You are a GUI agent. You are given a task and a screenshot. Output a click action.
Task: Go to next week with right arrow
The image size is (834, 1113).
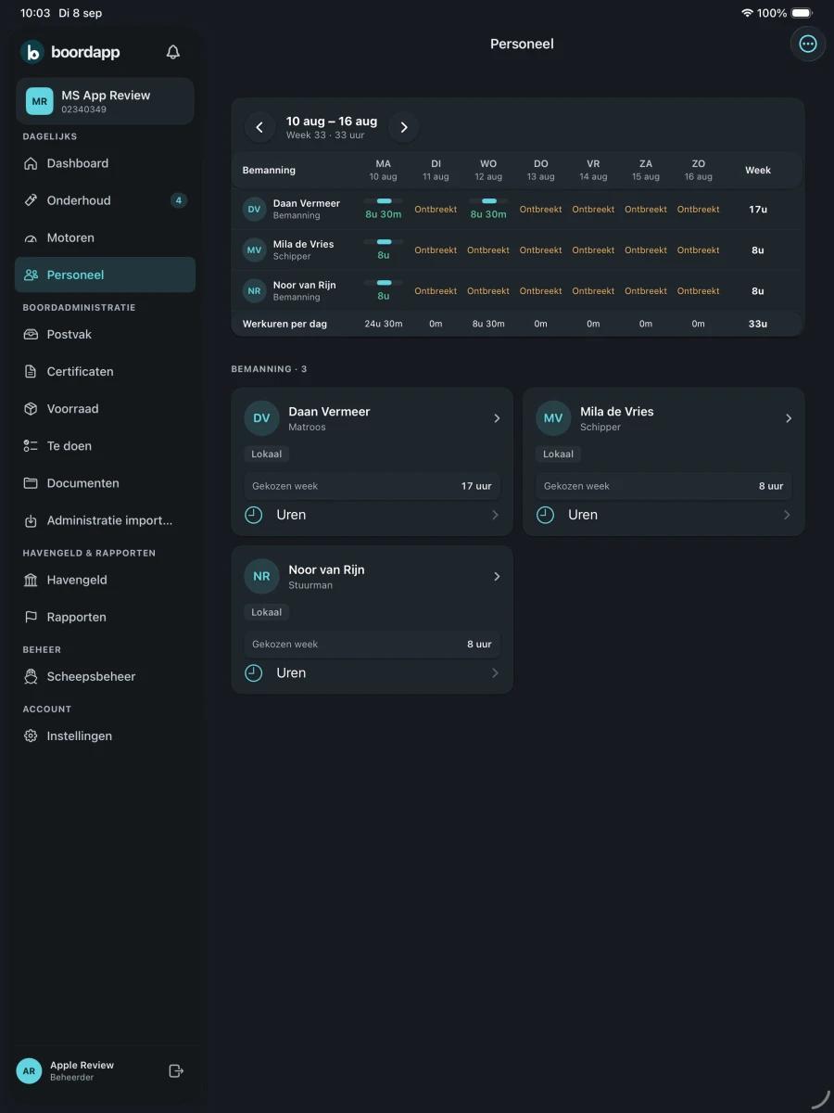click(403, 128)
